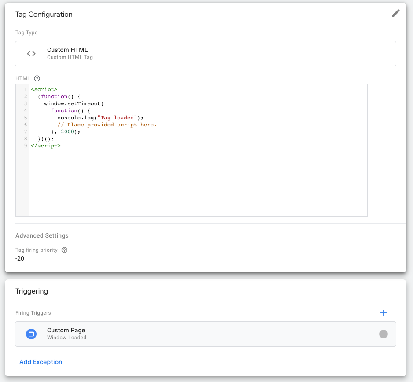Click the closing </script> tag line
This screenshot has height=382, width=413.
[45, 146]
